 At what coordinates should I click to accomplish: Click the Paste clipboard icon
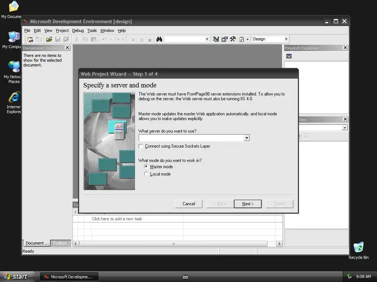click(x=94, y=39)
